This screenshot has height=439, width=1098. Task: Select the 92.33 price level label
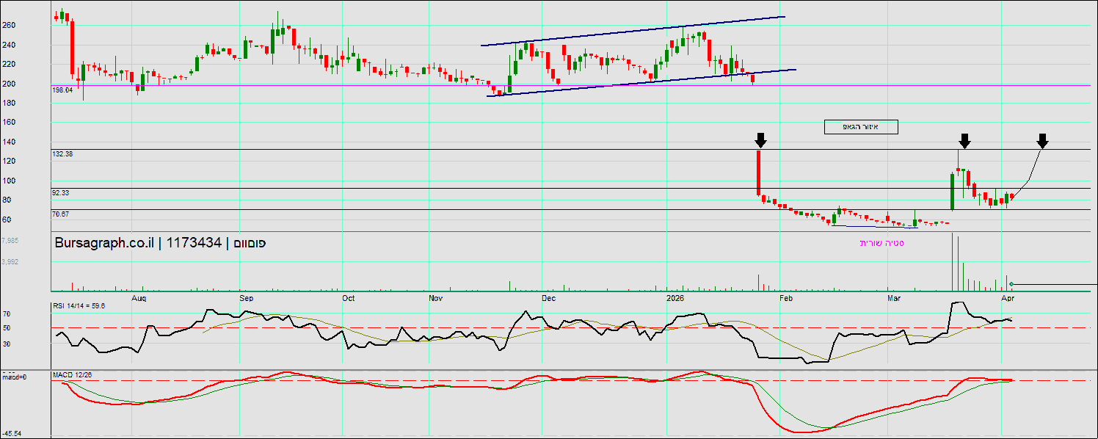[60, 192]
